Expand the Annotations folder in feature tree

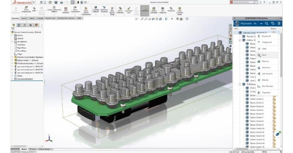pos(12,42)
